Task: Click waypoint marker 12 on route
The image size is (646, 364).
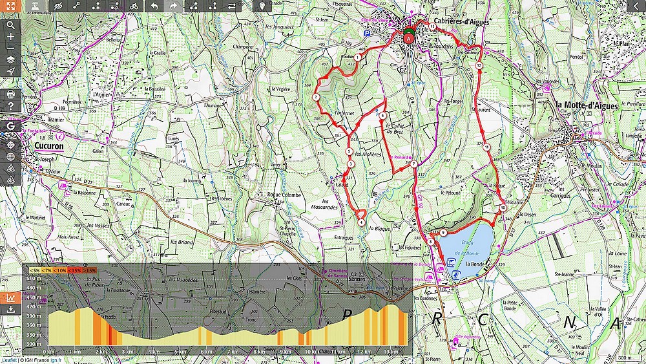Action: (x=479, y=65)
